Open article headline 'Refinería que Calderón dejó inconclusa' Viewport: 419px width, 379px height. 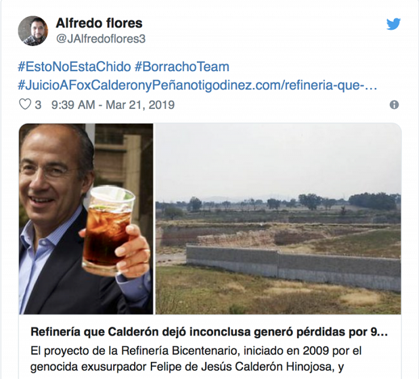coord(209,332)
